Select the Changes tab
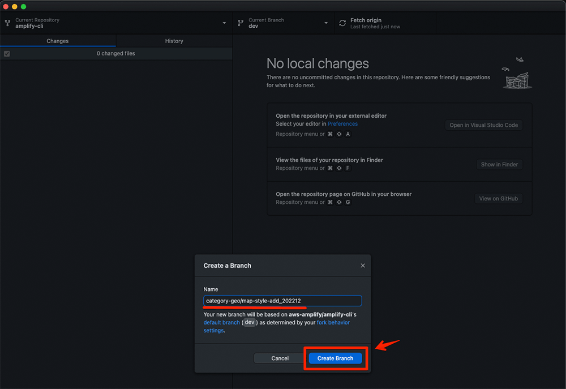Screen dimensions: 566x389 coord(57,41)
